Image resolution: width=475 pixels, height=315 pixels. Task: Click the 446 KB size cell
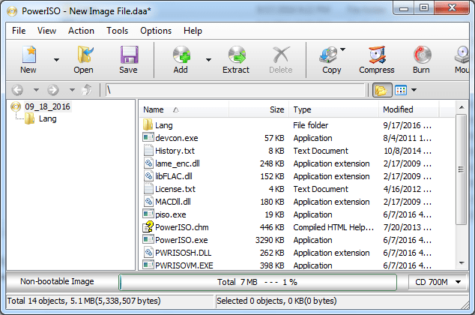[x=272, y=227]
